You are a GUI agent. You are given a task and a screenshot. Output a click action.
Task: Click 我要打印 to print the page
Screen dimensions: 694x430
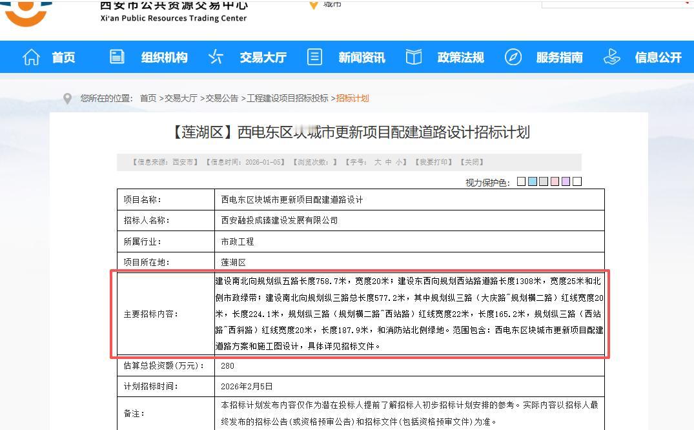point(434,161)
